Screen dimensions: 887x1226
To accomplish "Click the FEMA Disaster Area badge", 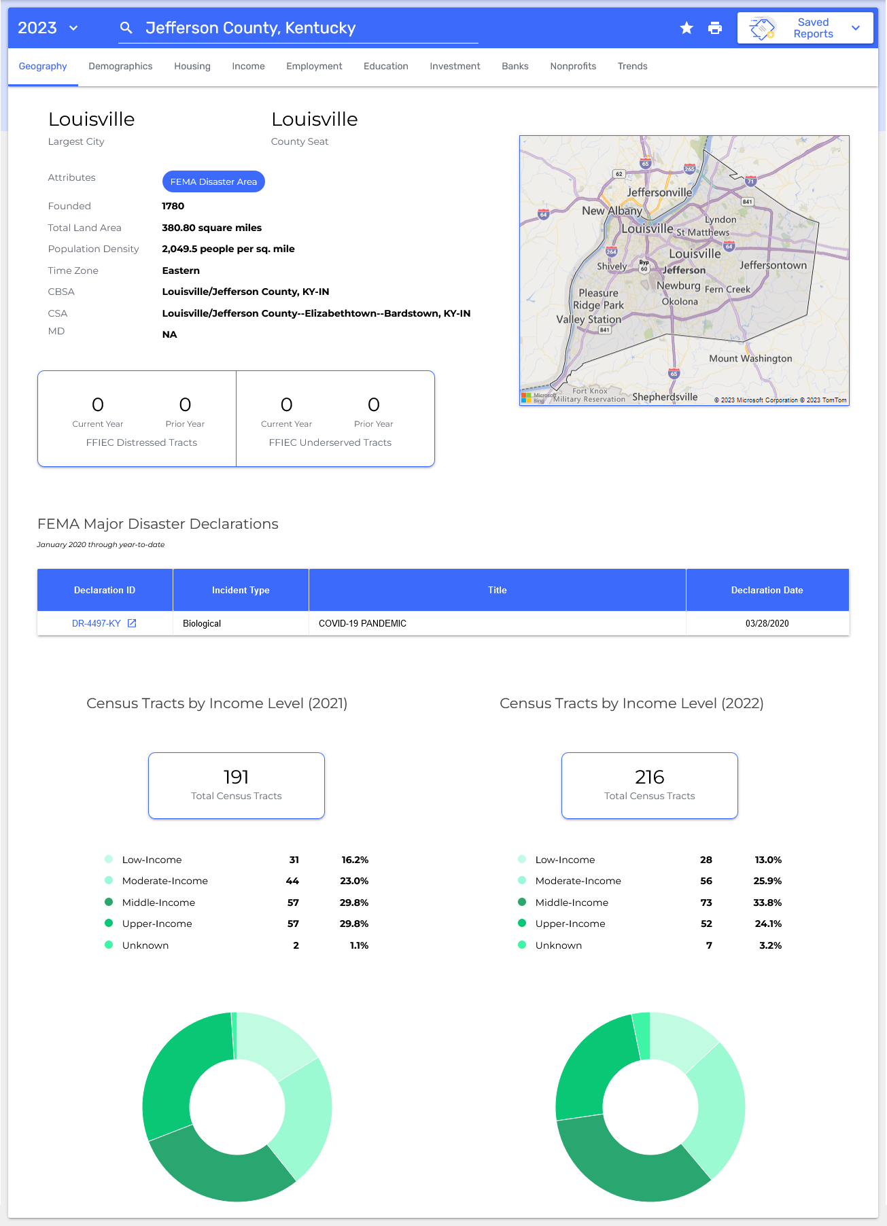I will point(213,181).
